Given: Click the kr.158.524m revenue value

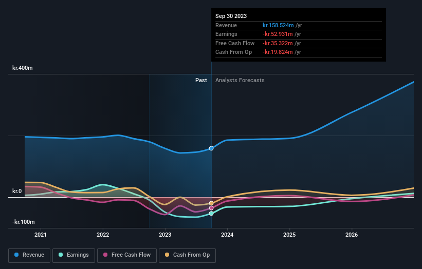Looking at the screenshot, I should coord(278,25).
